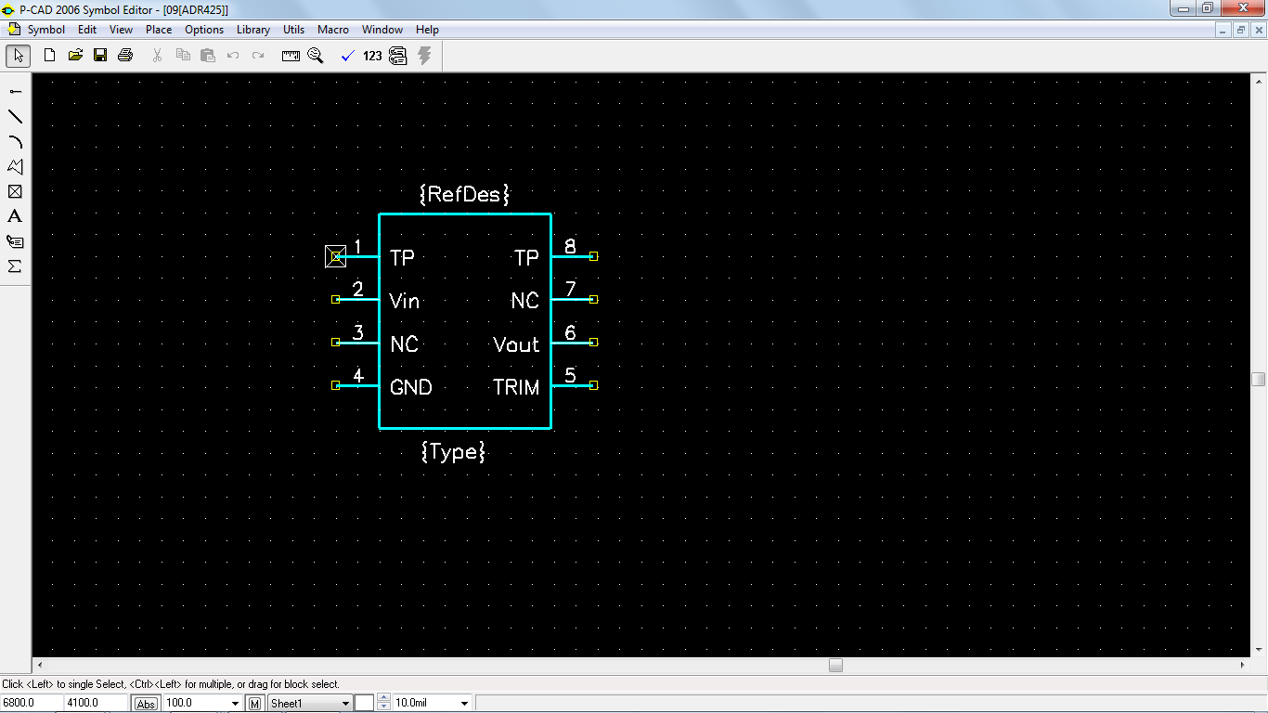This screenshot has width=1268, height=713.
Task: Open the grid size 100.0 dropdown
Action: 235,704
